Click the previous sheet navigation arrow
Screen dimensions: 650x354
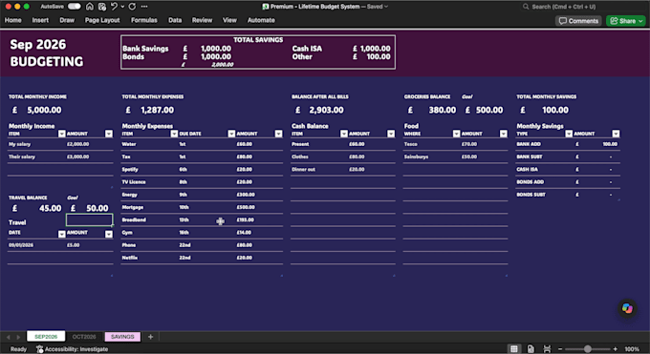tap(9, 337)
